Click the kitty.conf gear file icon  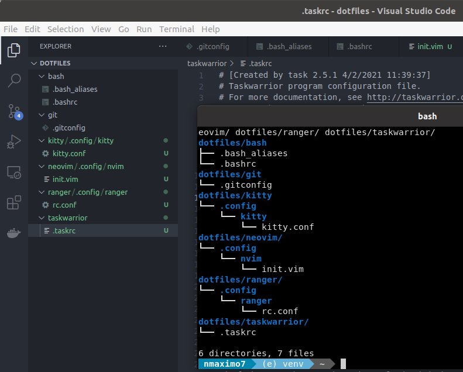(x=46, y=153)
